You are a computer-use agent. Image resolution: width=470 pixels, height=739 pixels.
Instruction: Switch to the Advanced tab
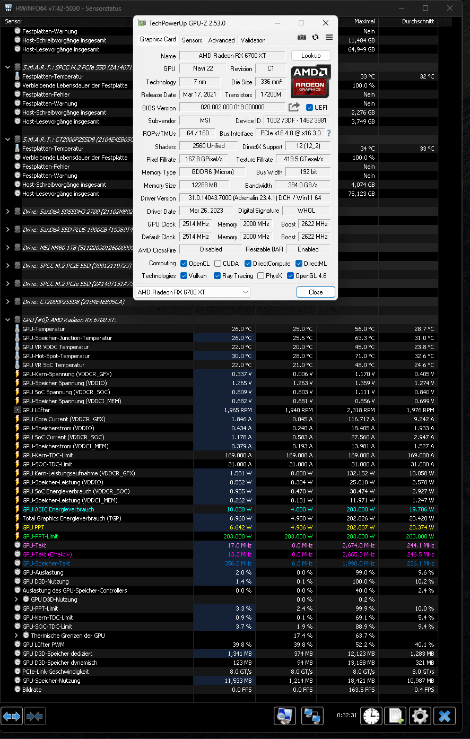coord(221,40)
